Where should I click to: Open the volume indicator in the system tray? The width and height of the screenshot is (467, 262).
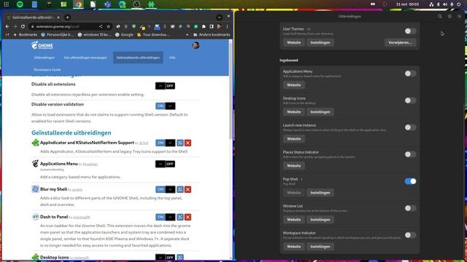coord(445,4)
